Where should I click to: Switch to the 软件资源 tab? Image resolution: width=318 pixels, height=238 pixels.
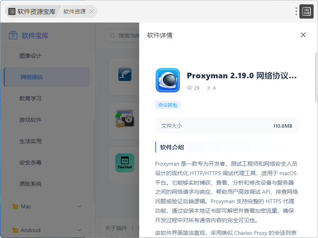tap(75, 11)
